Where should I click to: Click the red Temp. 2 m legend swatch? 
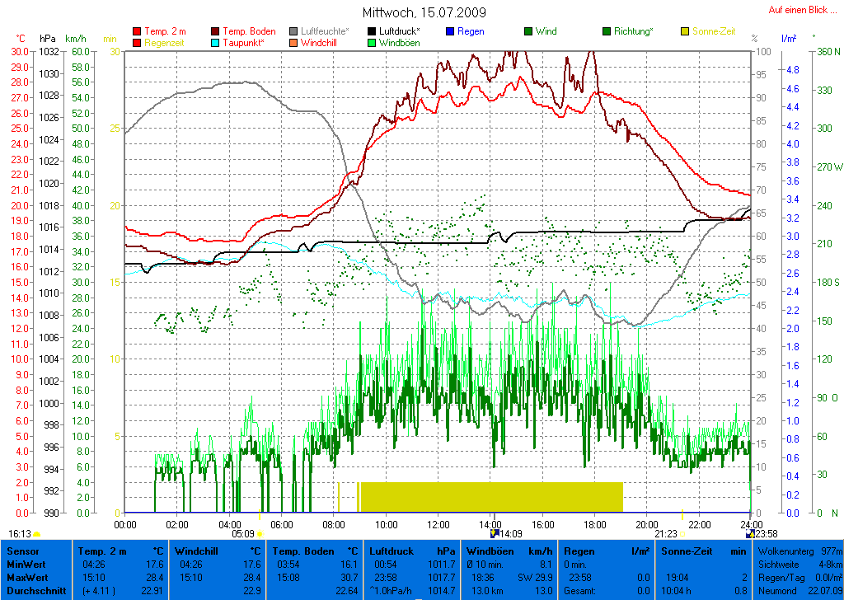click(x=137, y=31)
